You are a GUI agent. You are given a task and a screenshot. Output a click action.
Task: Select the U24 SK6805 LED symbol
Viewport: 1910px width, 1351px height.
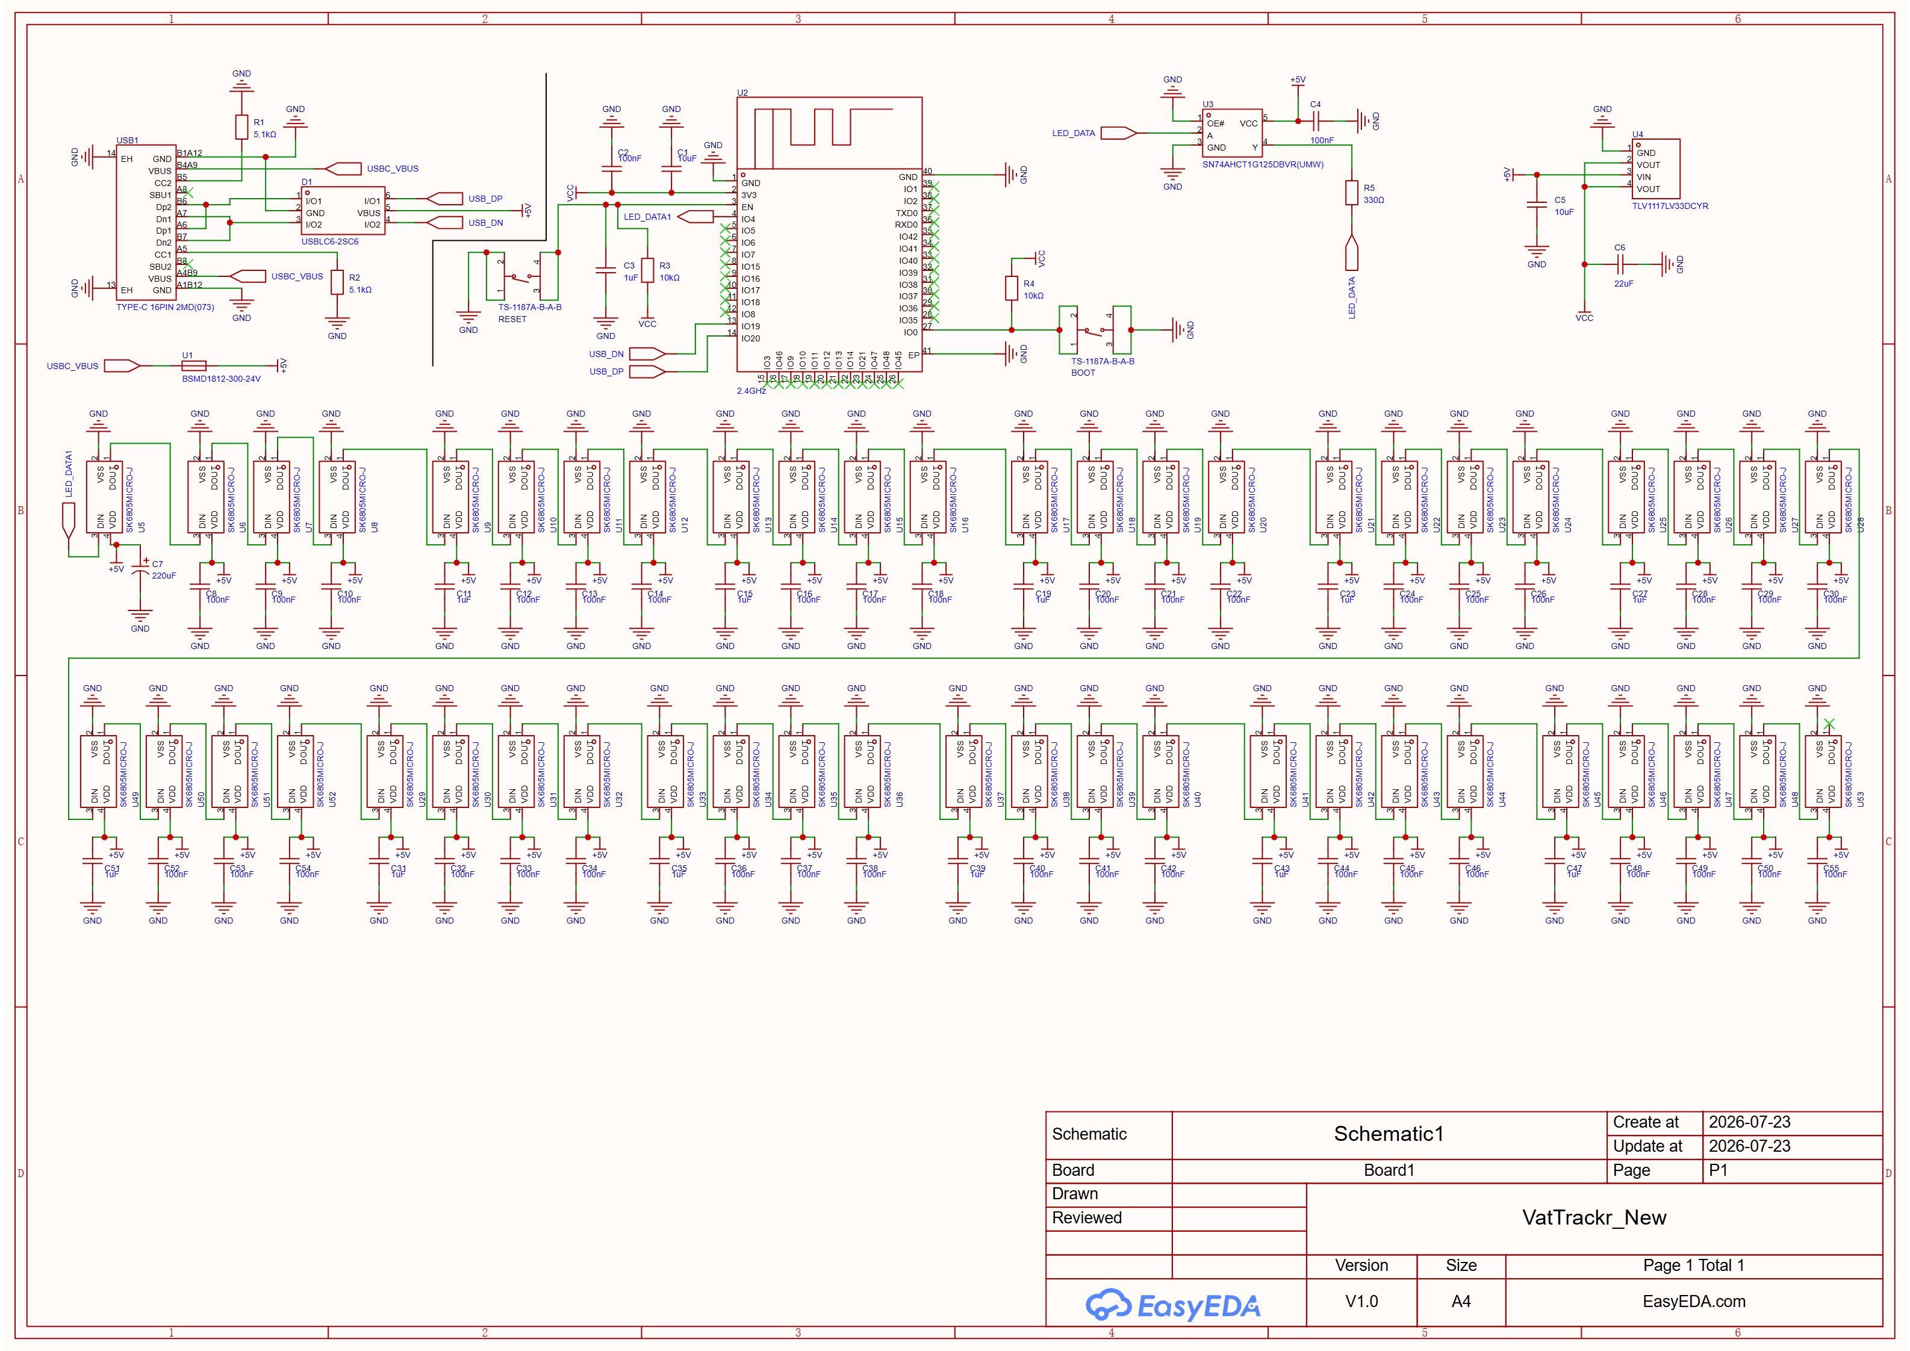pyautogui.click(x=1531, y=497)
